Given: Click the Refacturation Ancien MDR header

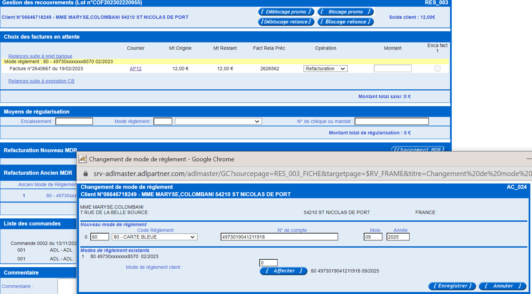Looking at the screenshot, I should [x=38, y=173].
